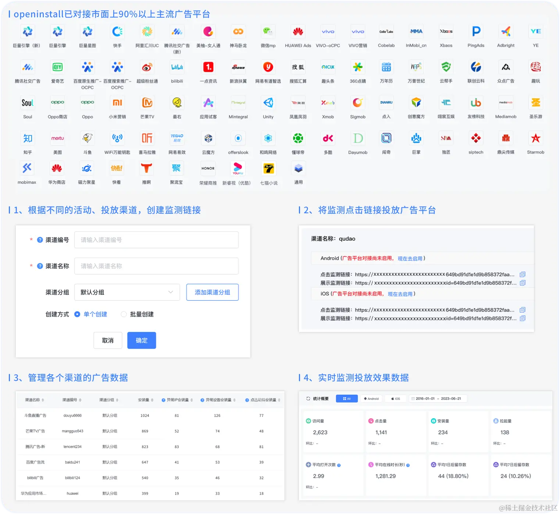Choose the Soul platform icon
The width and height of the screenshot is (560, 514).
point(28,103)
